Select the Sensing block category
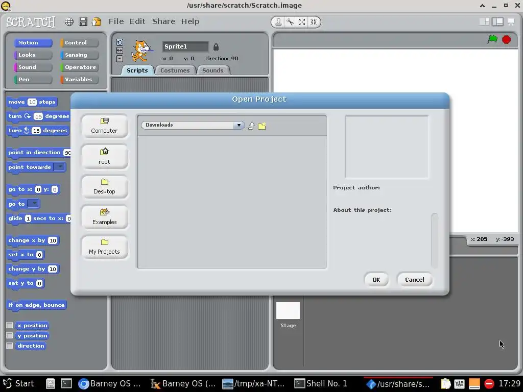Screen dimensions: 523x392 point(79,55)
